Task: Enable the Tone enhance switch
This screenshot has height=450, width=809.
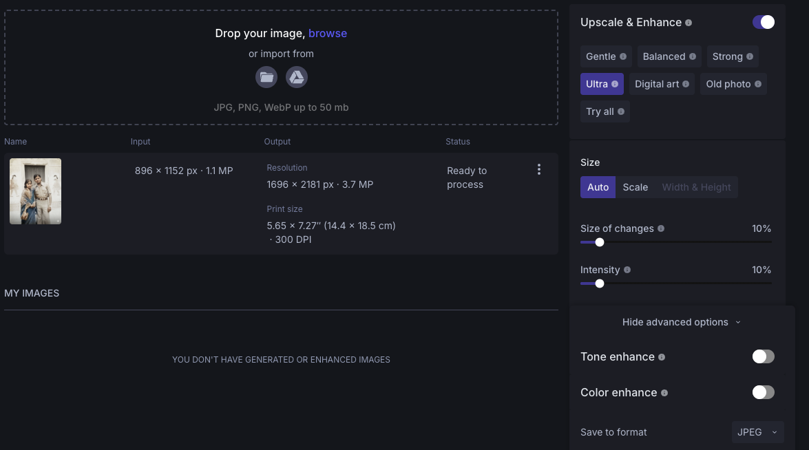Action: tap(763, 356)
